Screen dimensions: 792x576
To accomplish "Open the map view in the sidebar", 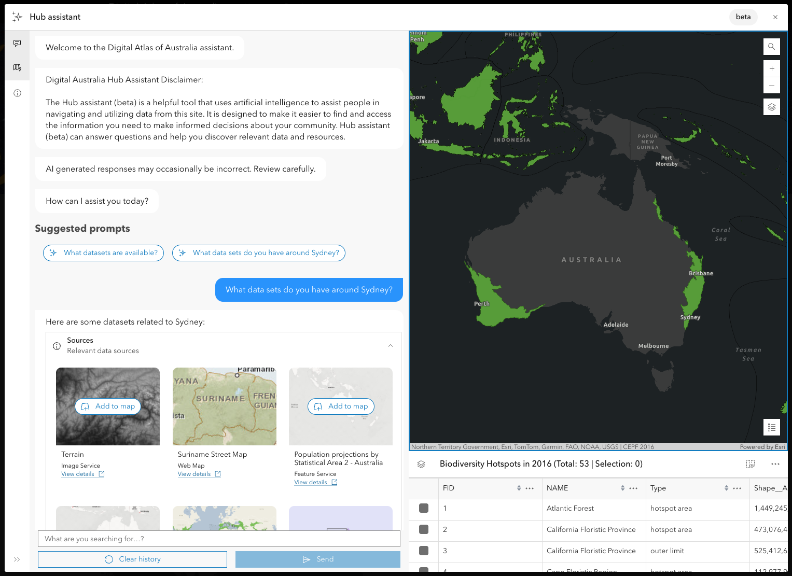I will (17, 67).
